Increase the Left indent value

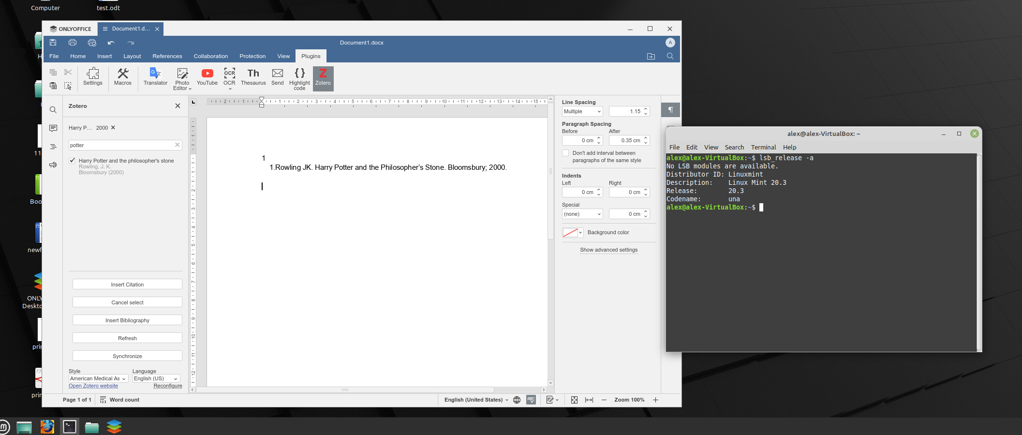(599, 190)
